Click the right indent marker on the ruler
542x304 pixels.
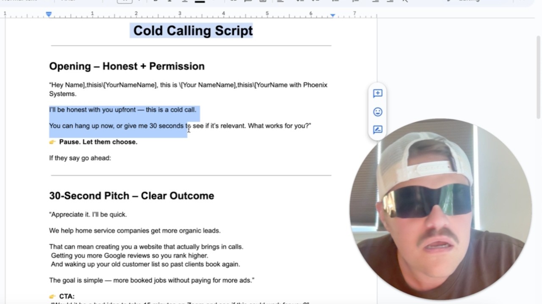click(x=333, y=16)
